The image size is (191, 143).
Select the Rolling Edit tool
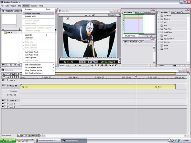pos(12,74)
